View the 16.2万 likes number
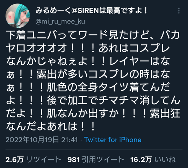 pyautogui.click(x=141, y=160)
